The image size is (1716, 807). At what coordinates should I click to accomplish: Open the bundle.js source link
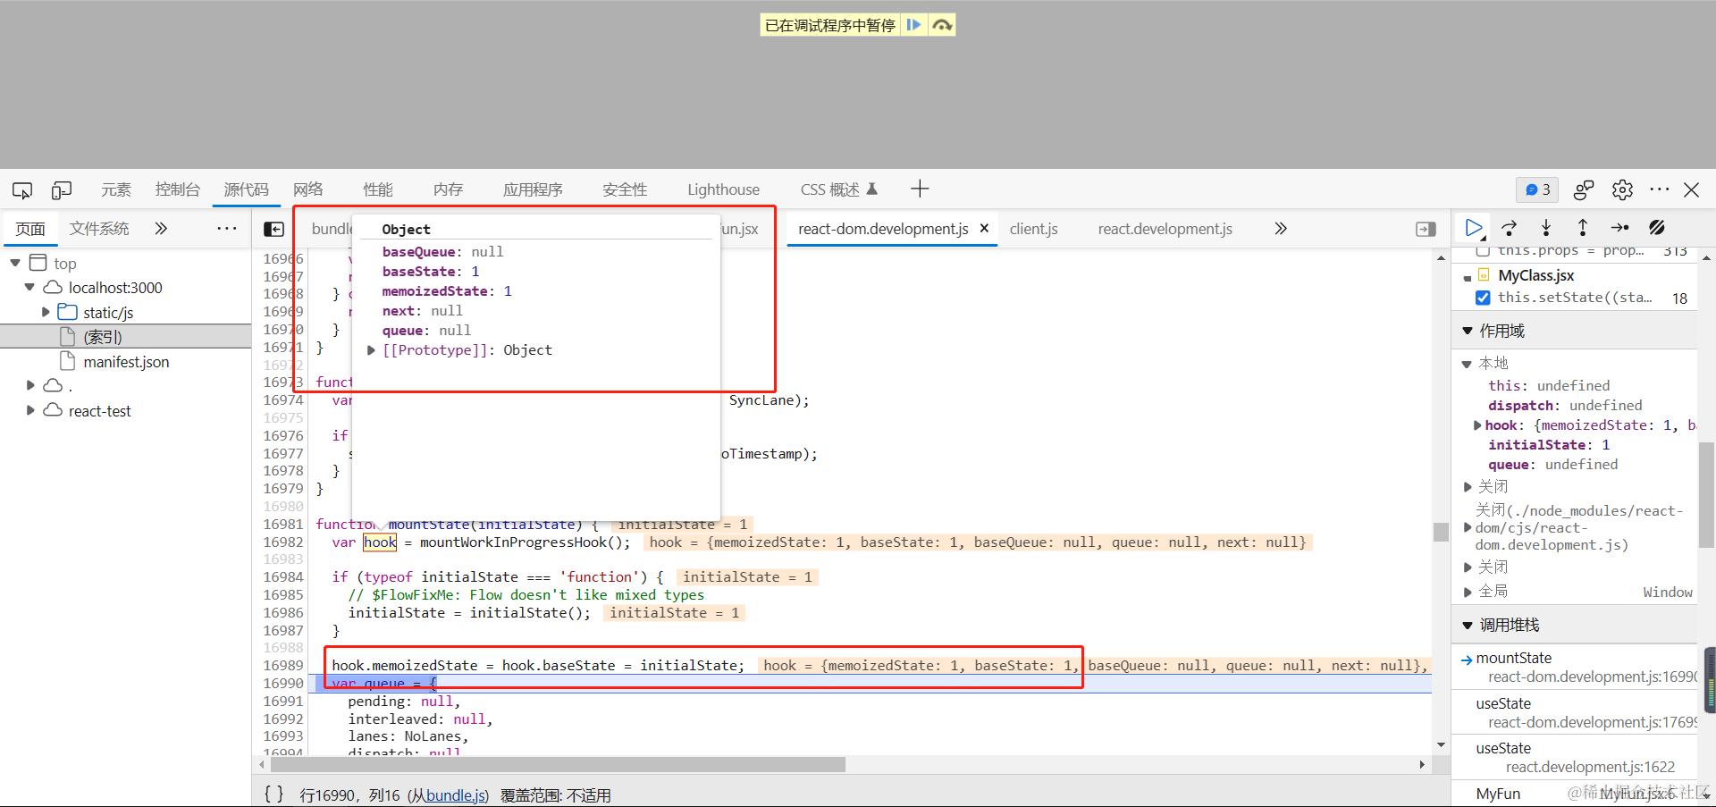[456, 795]
